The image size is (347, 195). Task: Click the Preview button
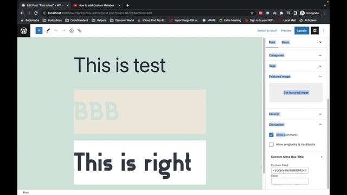click(x=286, y=30)
